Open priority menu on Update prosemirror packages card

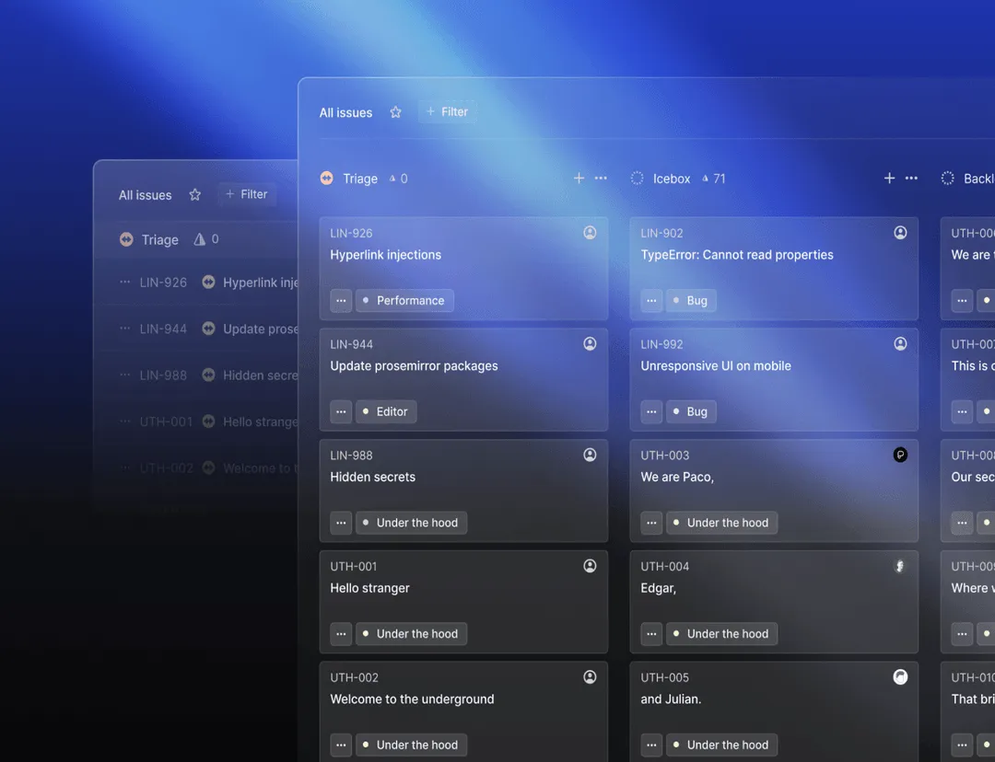[341, 411]
